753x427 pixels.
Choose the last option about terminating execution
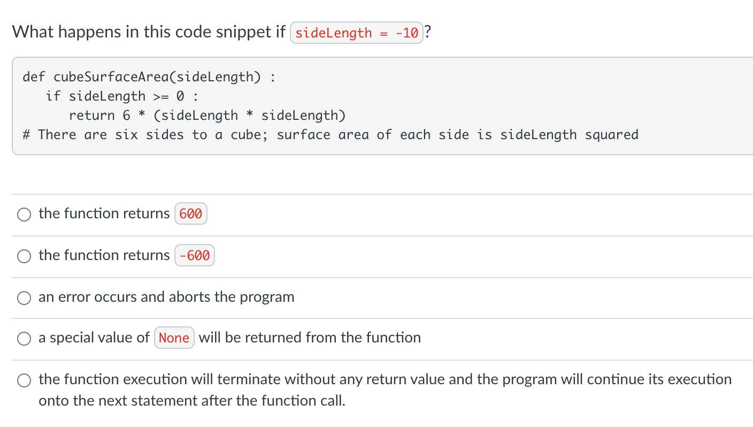(x=24, y=380)
